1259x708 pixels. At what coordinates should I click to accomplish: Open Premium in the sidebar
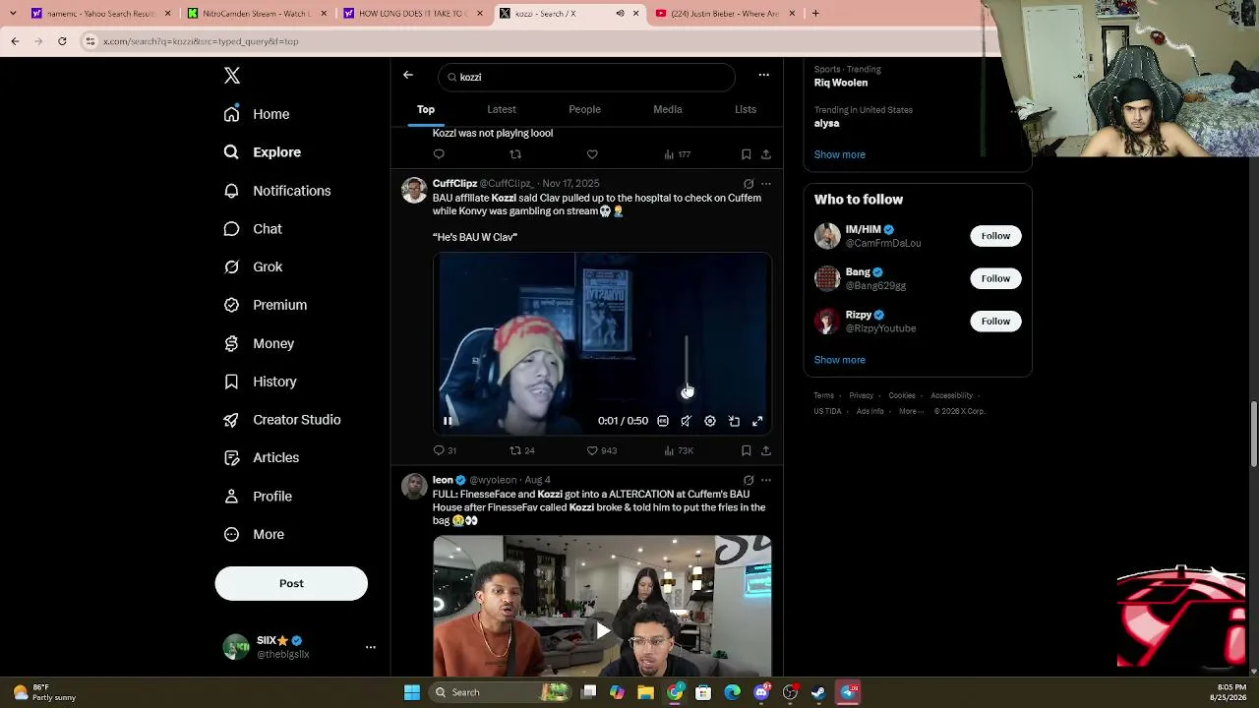point(266,305)
